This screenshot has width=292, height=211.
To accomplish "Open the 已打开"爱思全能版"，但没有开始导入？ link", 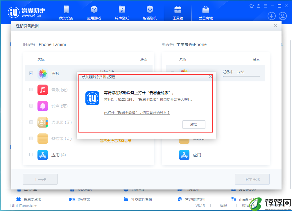I will (x=137, y=113).
